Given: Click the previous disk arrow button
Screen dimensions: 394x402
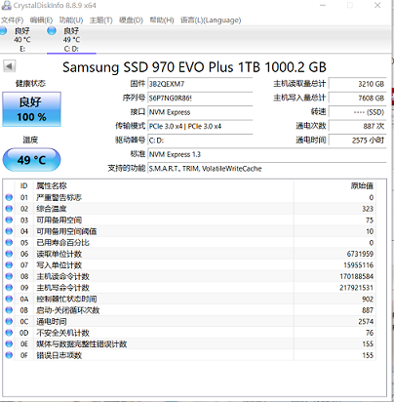Looking at the screenshot, I should [10, 66].
